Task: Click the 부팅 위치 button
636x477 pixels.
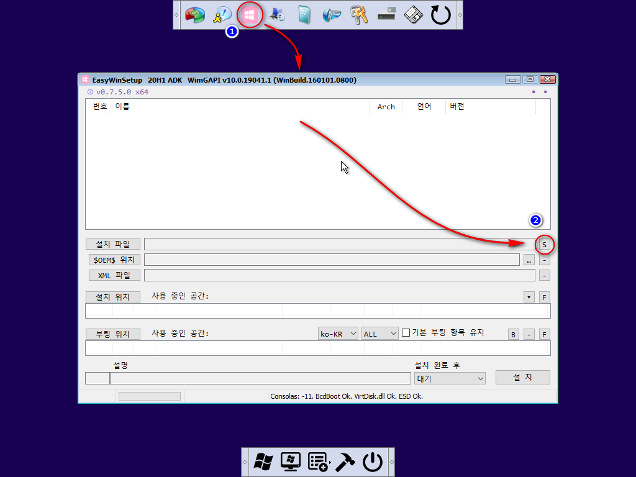Action: point(113,334)
